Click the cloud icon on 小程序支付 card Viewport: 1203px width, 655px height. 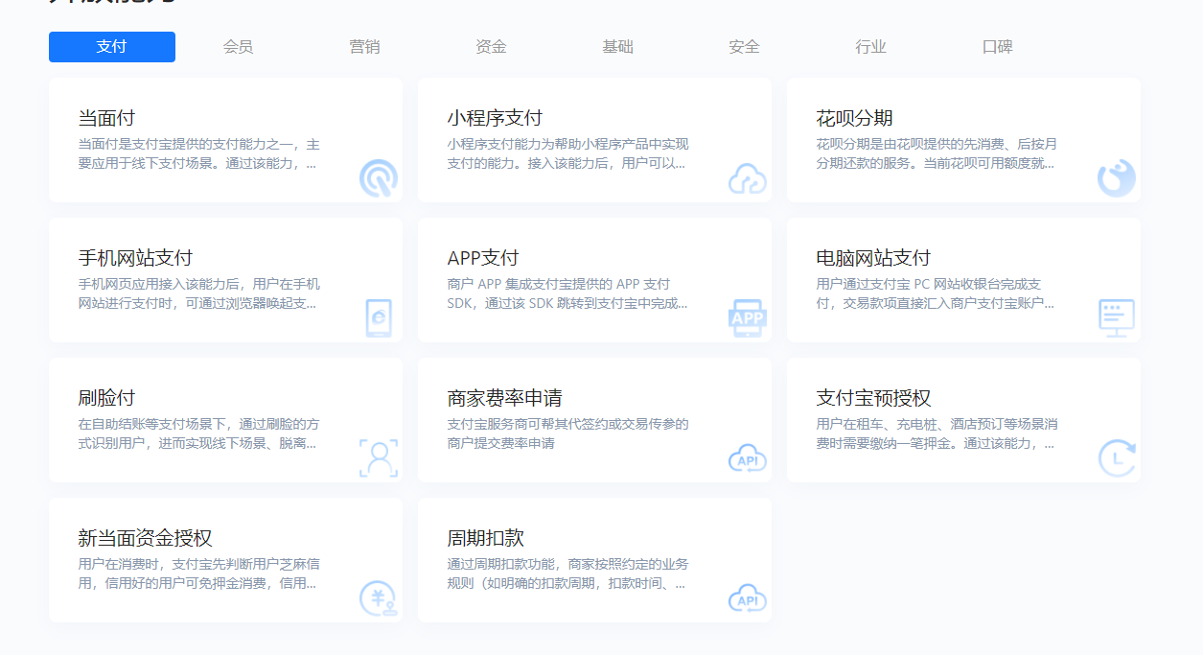click(747, 178)
